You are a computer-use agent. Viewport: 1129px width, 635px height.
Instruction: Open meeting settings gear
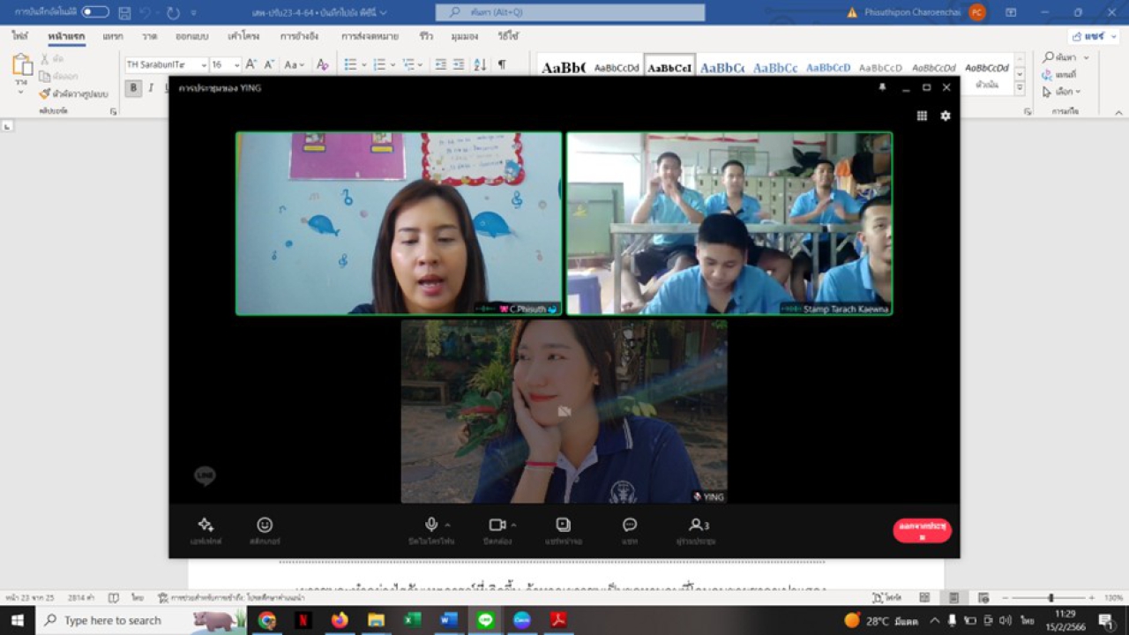(x=946, y=116)
